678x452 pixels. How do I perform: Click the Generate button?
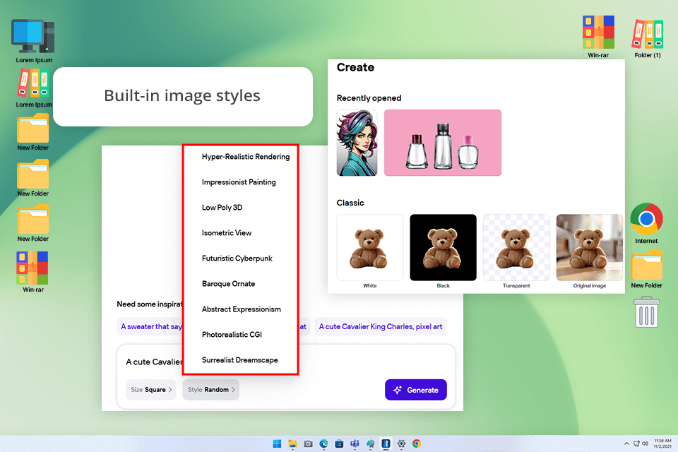415,390
